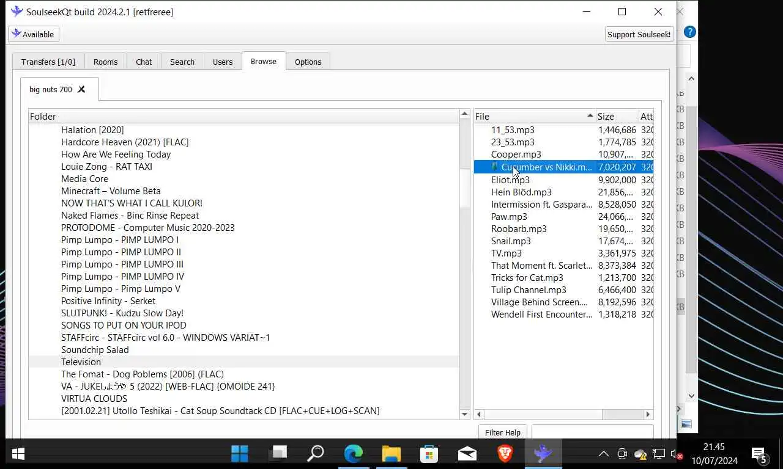The width and height of the screenshot is (783, 469).
Task: Open File Explorer from the taskbar
Action: (391, 453)
